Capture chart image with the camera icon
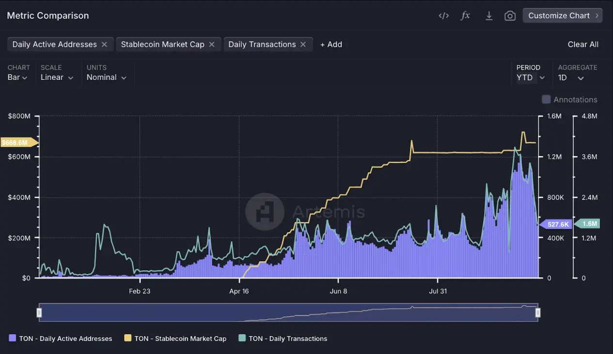The height and width of the screenshot is (354, 613). [x=510, y=15]
